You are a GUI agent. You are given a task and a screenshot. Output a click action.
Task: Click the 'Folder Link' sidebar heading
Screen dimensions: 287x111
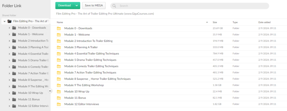(x=12, y=6)
